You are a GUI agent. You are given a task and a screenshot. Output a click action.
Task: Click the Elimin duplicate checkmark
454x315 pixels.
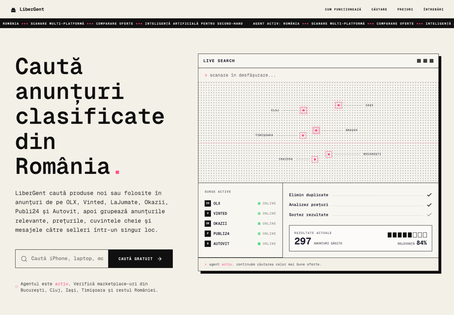pyautogui.click(x=429, y=195)
